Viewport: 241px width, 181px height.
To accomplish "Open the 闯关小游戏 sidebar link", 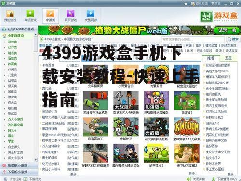I will (x=15, y=158).
